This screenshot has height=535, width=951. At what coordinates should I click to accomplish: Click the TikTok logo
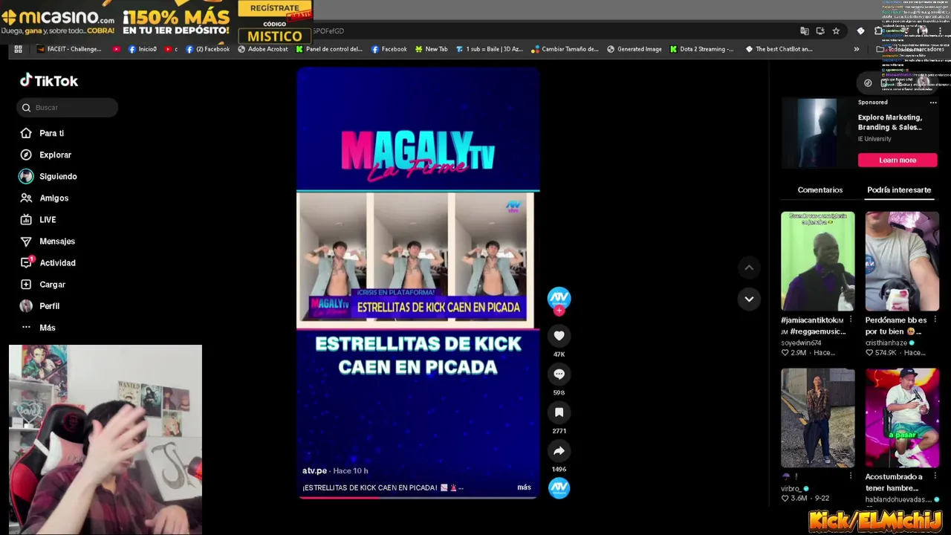coord(49,80)
